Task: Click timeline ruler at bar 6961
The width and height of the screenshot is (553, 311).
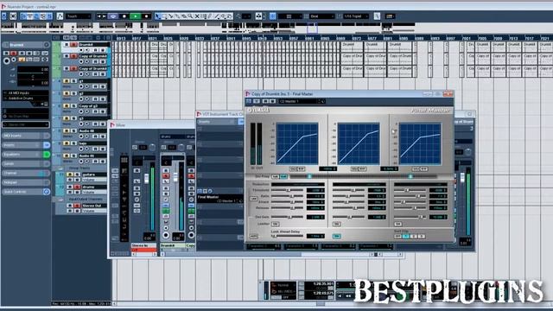Action: [309, 38]
